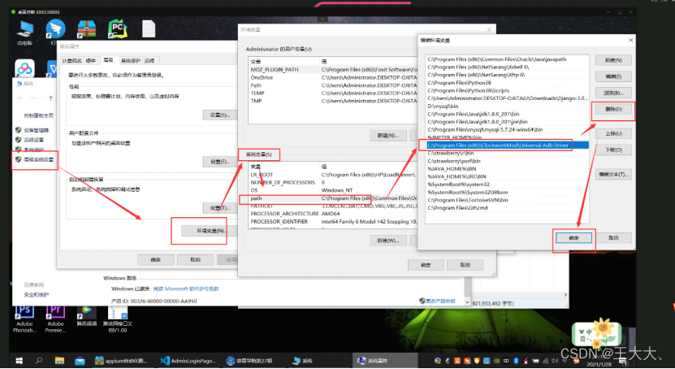Select %SystemRoot%\system32 path entry
Image resolution: width=675 pixels, height=369 pixels.
pyautogui.click(x=507, y=184)
